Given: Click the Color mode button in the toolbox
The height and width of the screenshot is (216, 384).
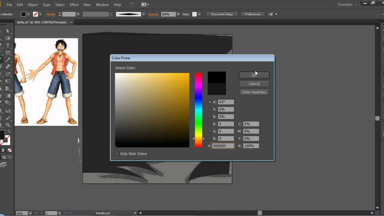Looking at the screenshot, I should click(4, 150).
